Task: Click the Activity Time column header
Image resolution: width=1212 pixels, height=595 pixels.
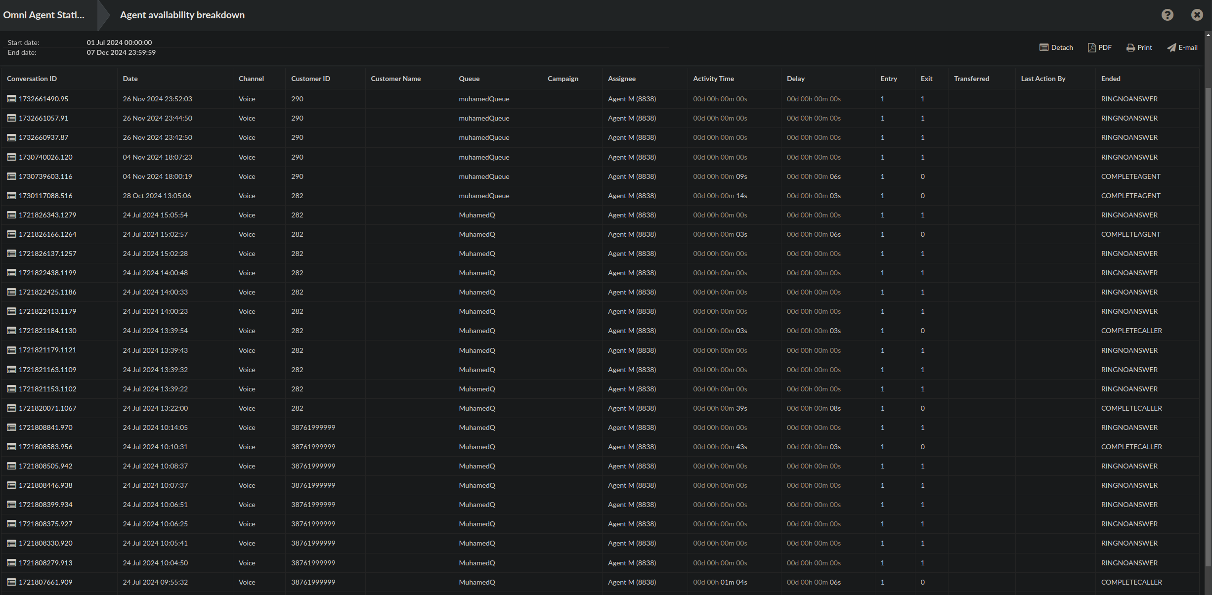Action: (713, 79)
